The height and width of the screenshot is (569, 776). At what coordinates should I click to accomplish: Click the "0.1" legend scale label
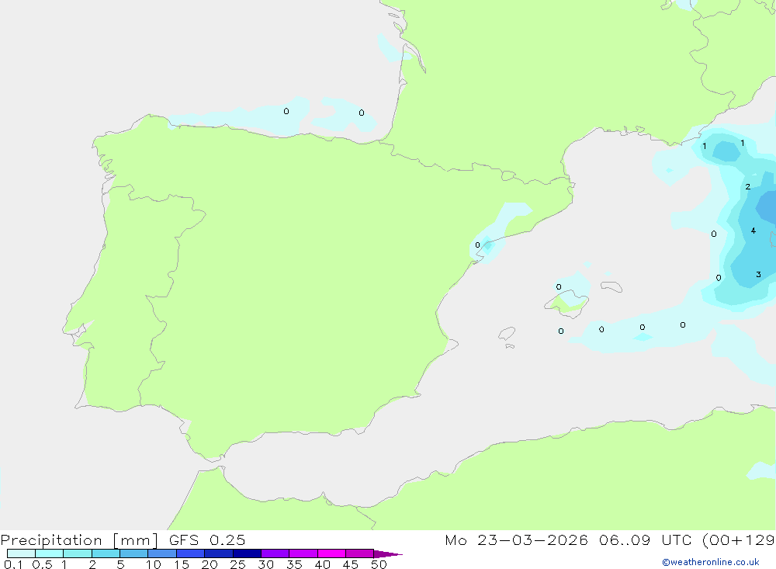click(13, 564)
